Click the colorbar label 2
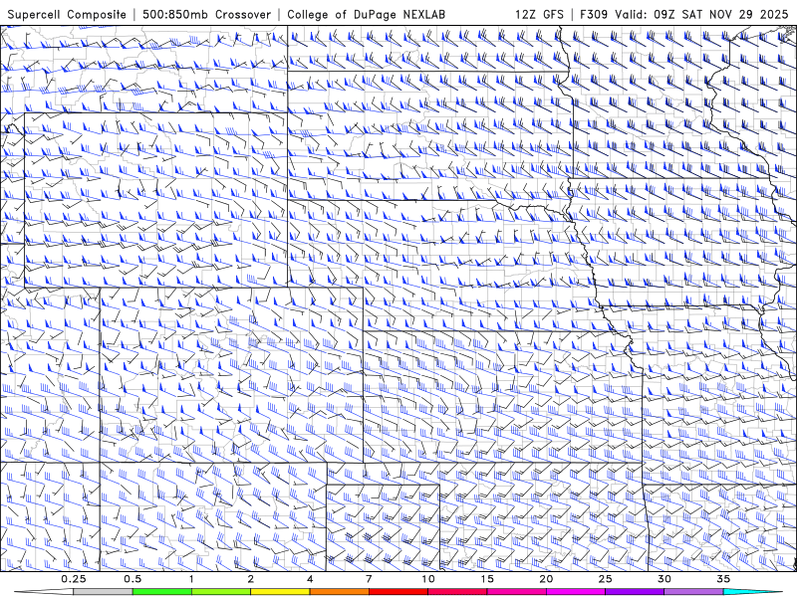 coord(251,579)
